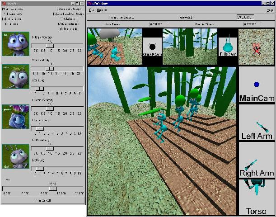Click the GnatCam preview with mushroom
Screen dimensions: 276x217
click(x=115, y=46)
